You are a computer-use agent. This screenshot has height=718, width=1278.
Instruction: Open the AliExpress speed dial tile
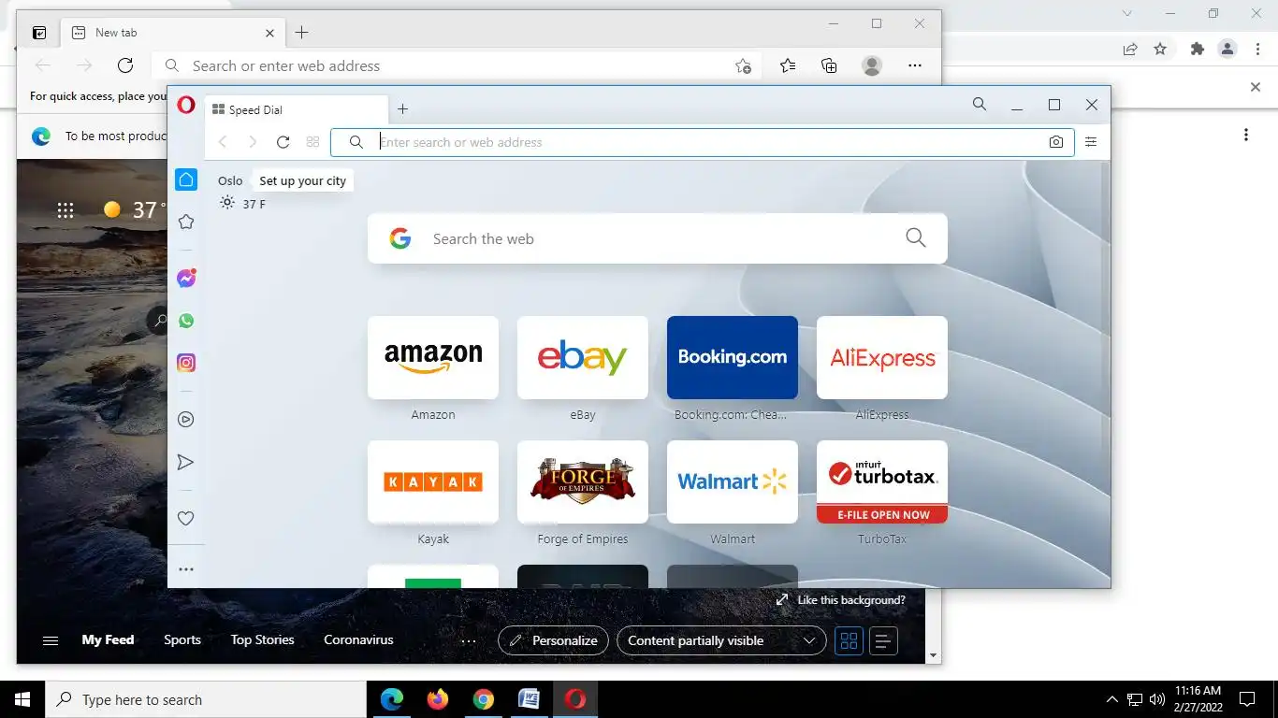click(x=882, y=357)
